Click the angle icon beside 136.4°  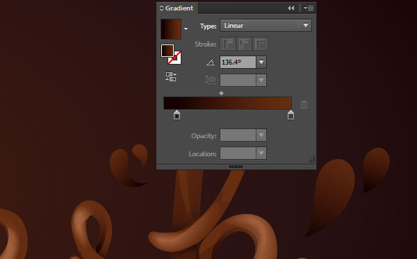(x=211, y=62)
